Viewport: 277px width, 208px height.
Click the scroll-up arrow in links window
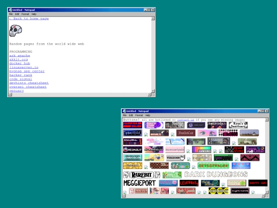[153, 18]
